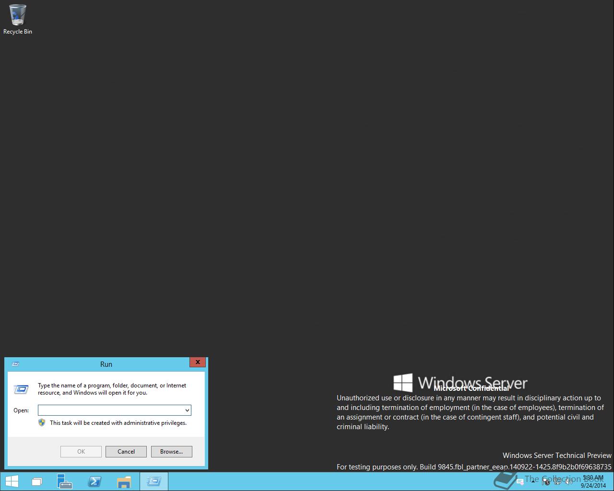
Task: Open the Start menu from taskbar
Action: pyautogui.click(x=12, y=481)
